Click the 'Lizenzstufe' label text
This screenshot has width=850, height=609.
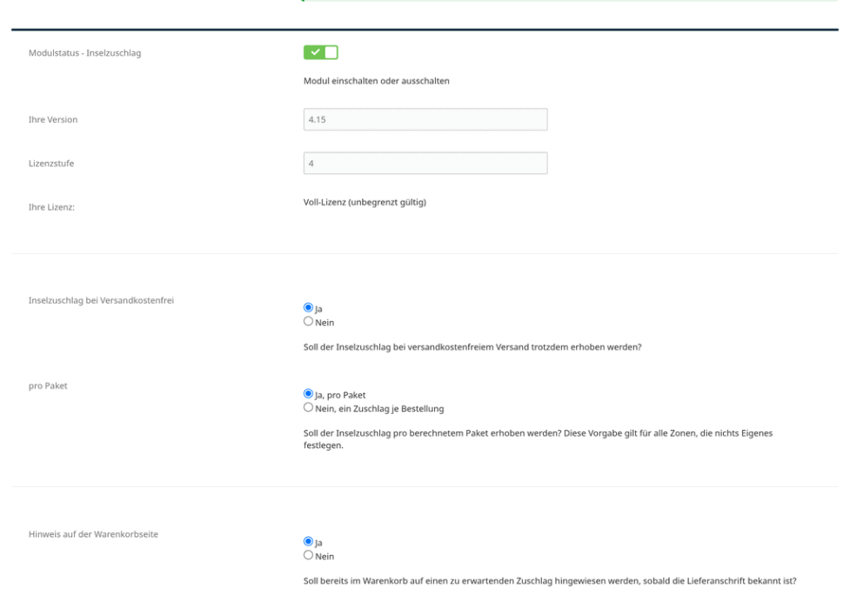tap(51, 164)
